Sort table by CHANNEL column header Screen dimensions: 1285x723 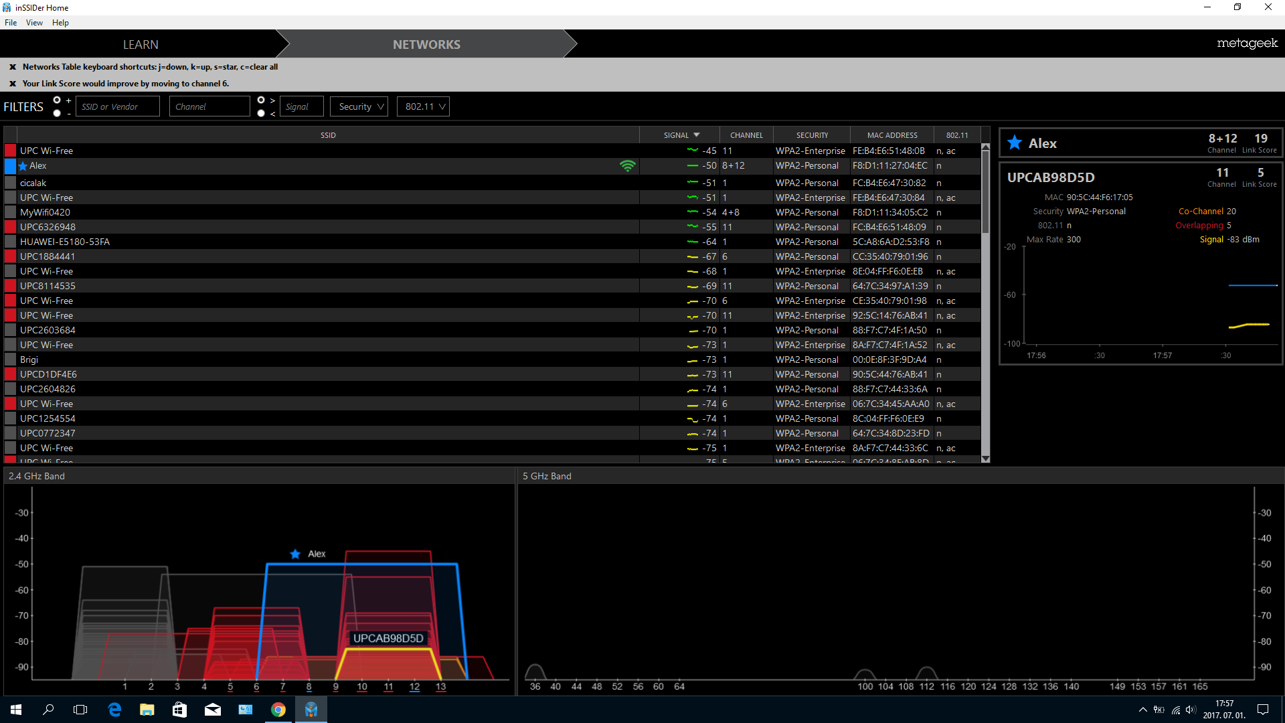746,135
